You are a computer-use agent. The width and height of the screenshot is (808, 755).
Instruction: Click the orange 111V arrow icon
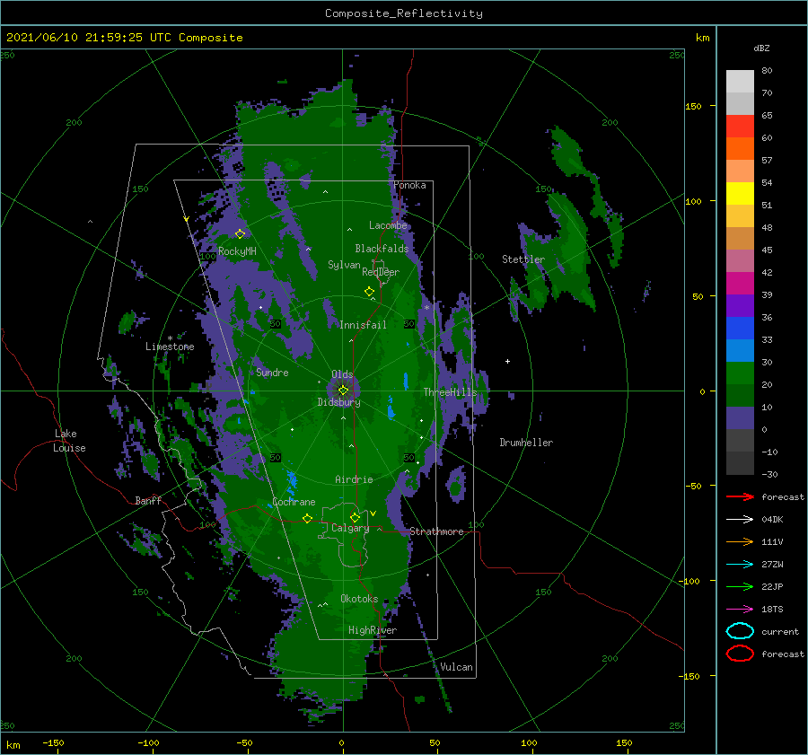[x=740, y=541]
